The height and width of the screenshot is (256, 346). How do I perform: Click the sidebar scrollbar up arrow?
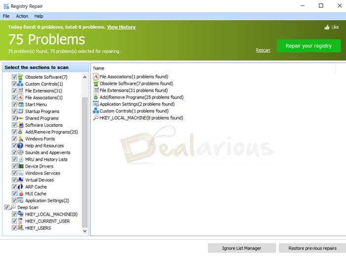click(85, 77)
